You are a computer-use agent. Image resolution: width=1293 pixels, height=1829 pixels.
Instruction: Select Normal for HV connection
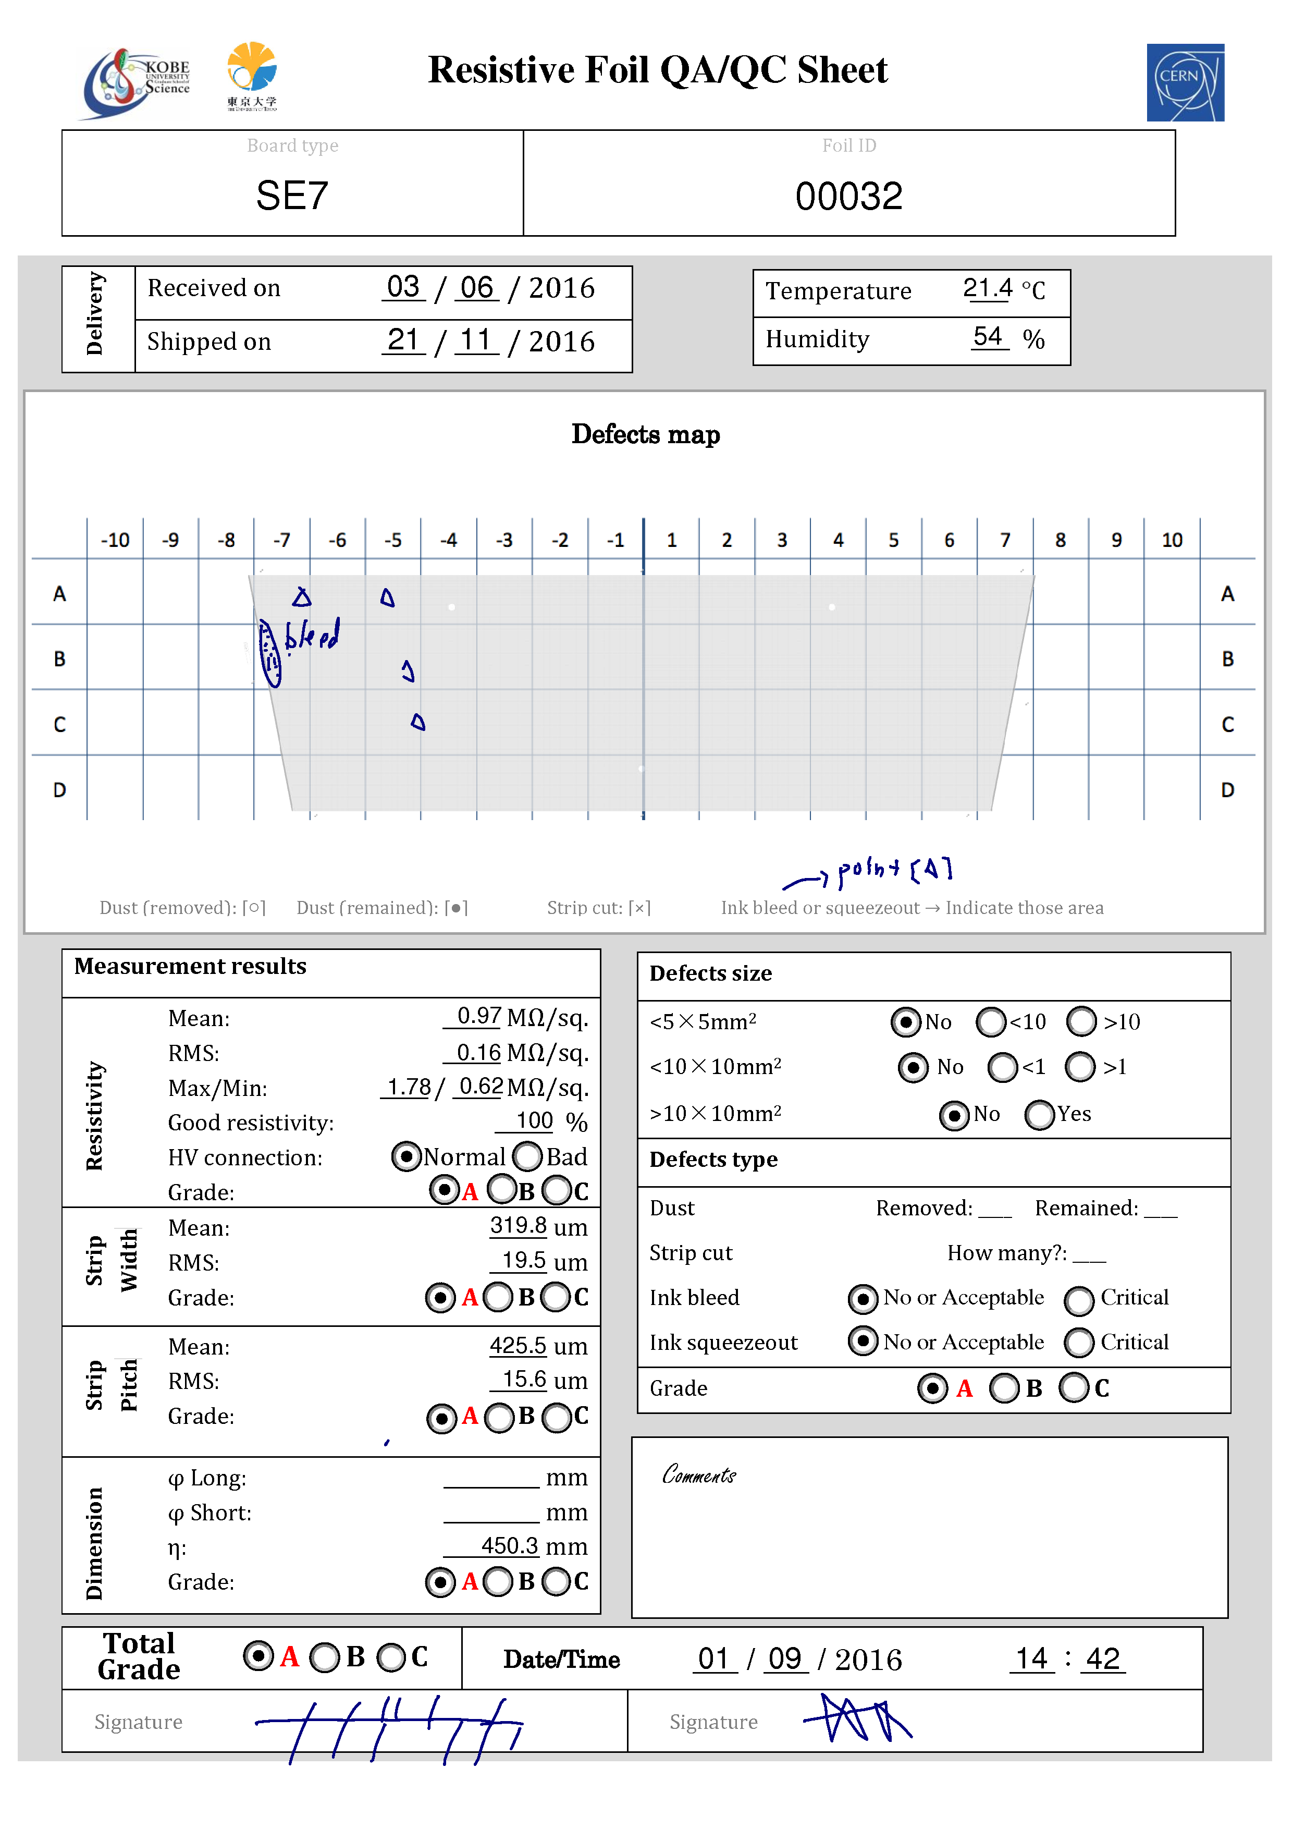pyautogui.click(x=406, y=1156)
